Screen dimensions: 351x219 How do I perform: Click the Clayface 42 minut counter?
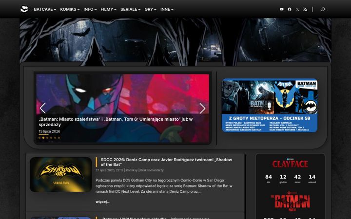coord(297,179)
